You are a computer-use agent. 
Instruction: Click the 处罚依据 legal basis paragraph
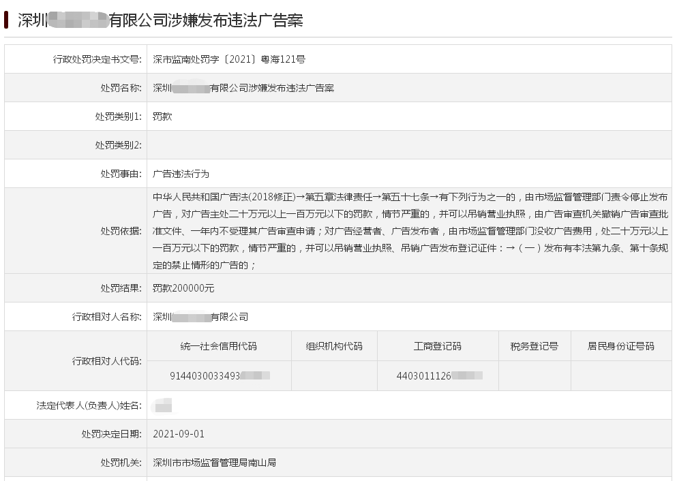tap(410, 231)
